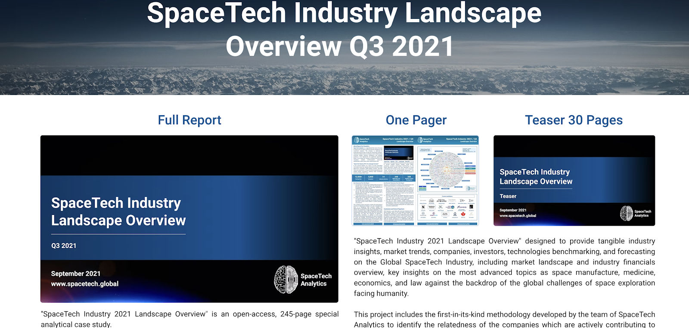Image resolution: width=689 pixels, height=328 pixels.
Task: Click the brain logo on Teaser cover
Action: [x=626, y=213]
